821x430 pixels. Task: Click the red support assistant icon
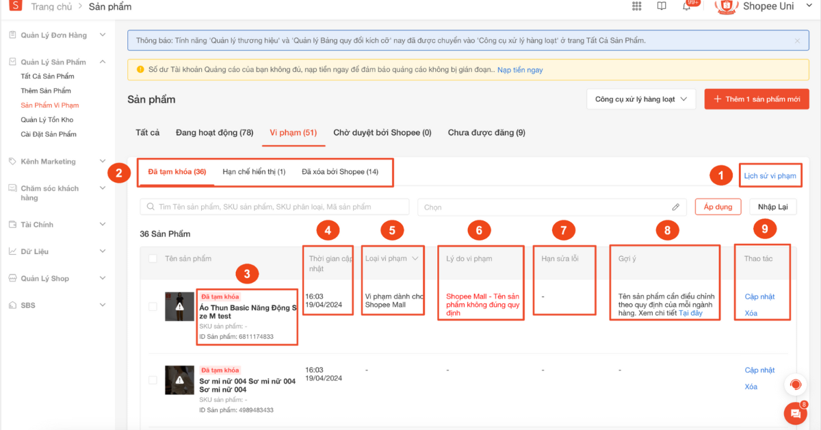[x=795, y=385]
